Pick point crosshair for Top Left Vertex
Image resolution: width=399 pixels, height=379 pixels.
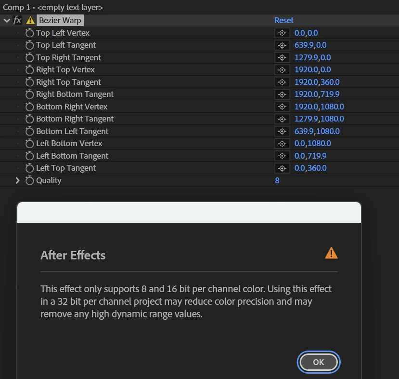pos(282,33)
